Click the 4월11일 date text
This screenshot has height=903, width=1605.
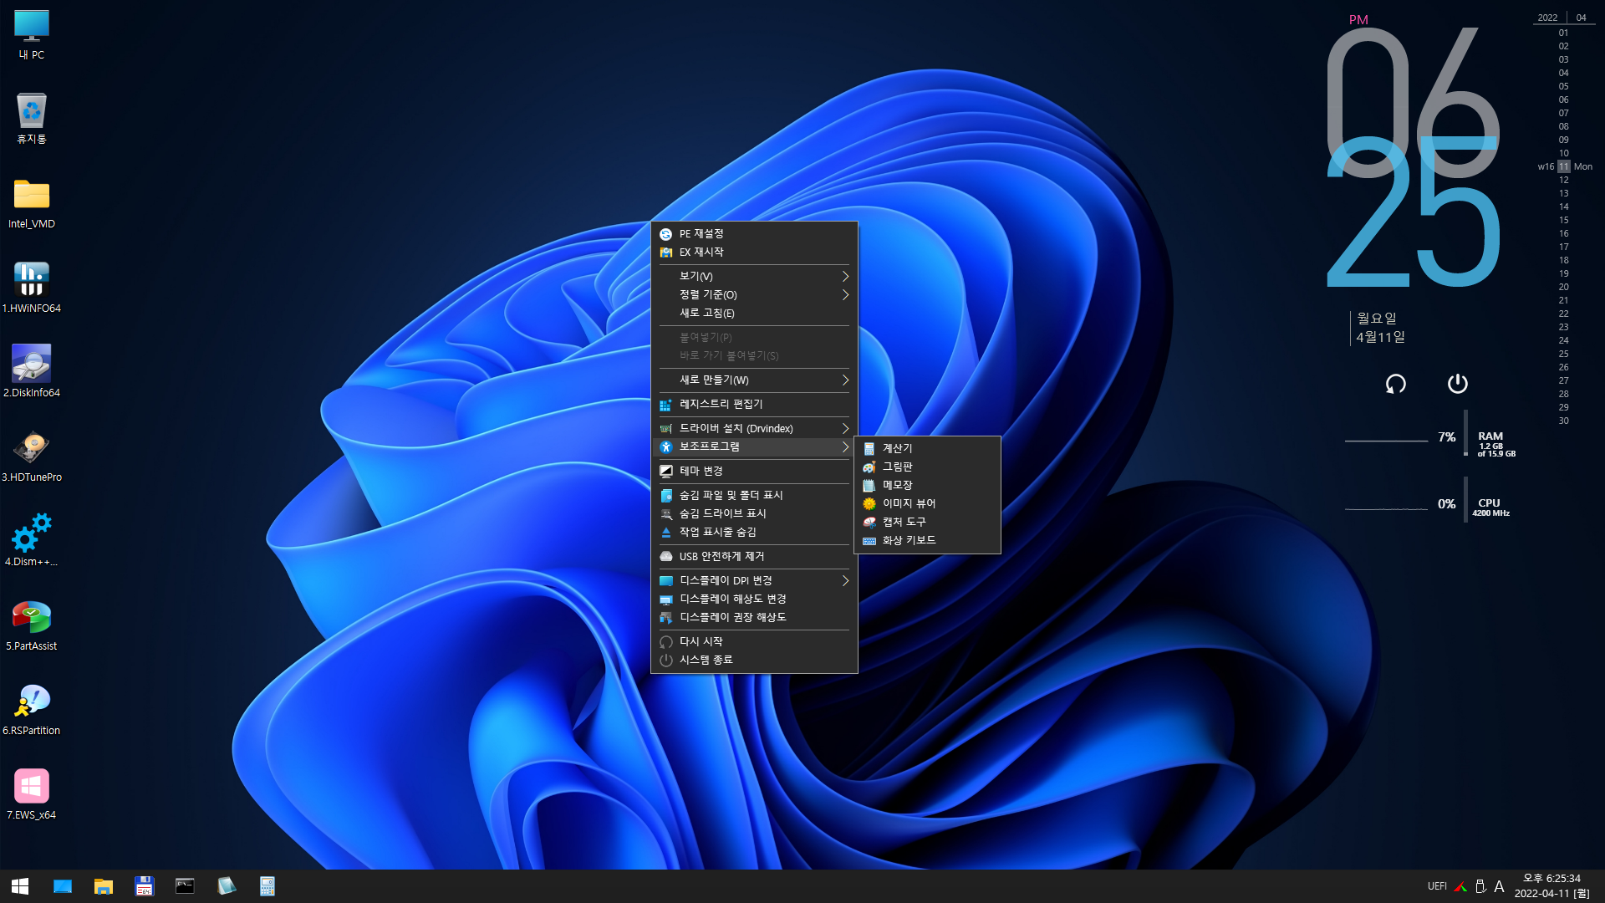(1380, 338)
